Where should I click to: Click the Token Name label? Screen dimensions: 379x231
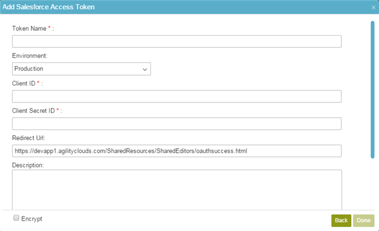tap(29, 28)
